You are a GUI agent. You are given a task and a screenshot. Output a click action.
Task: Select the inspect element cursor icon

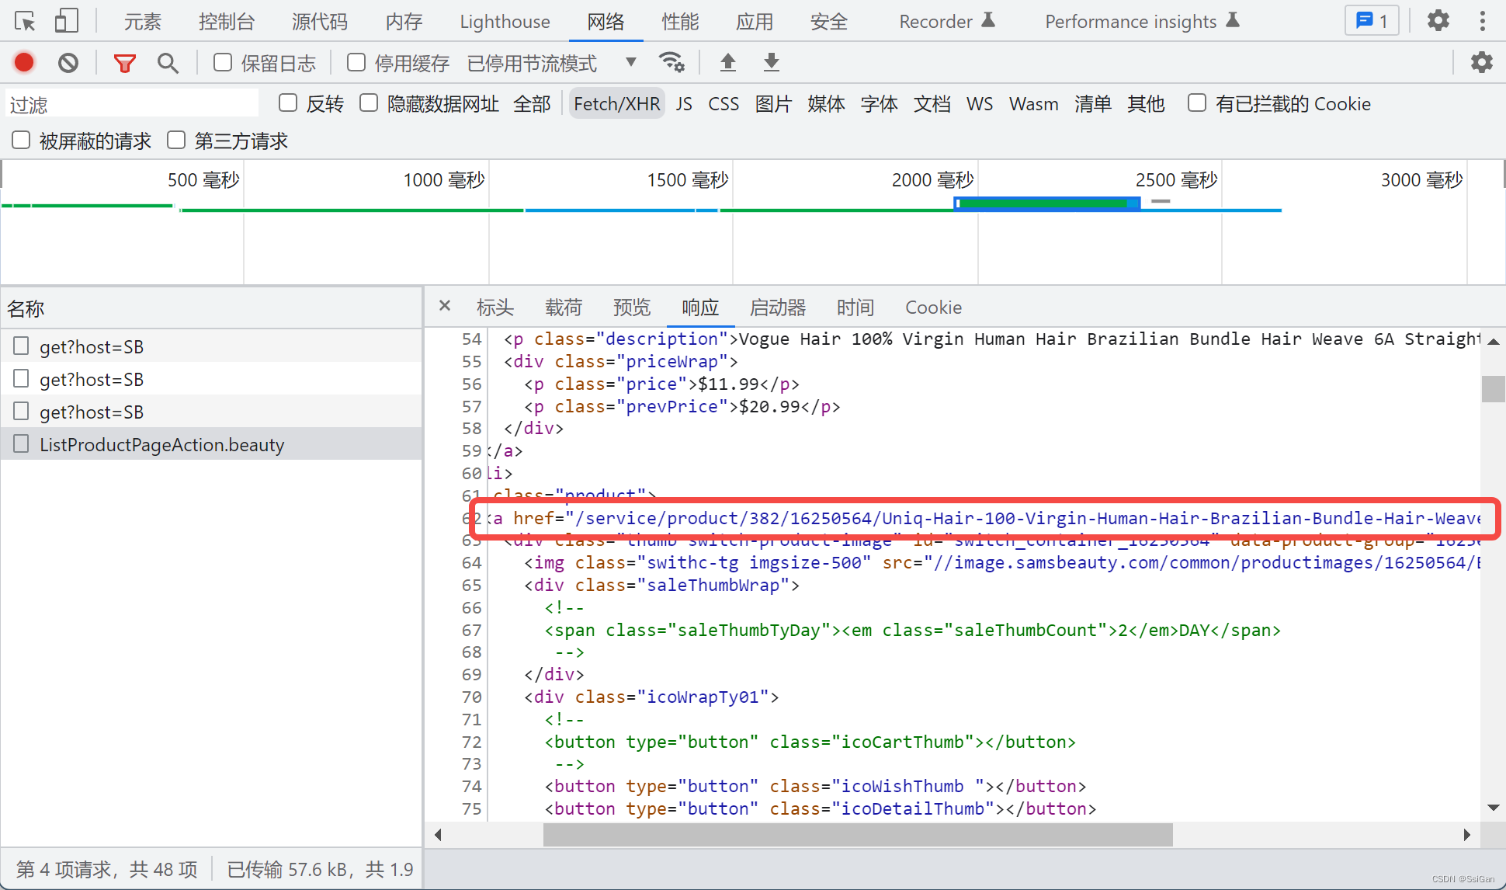25,21
